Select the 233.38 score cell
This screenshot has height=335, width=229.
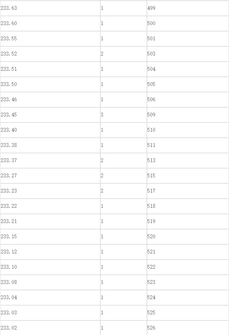(x=50, y=145)
